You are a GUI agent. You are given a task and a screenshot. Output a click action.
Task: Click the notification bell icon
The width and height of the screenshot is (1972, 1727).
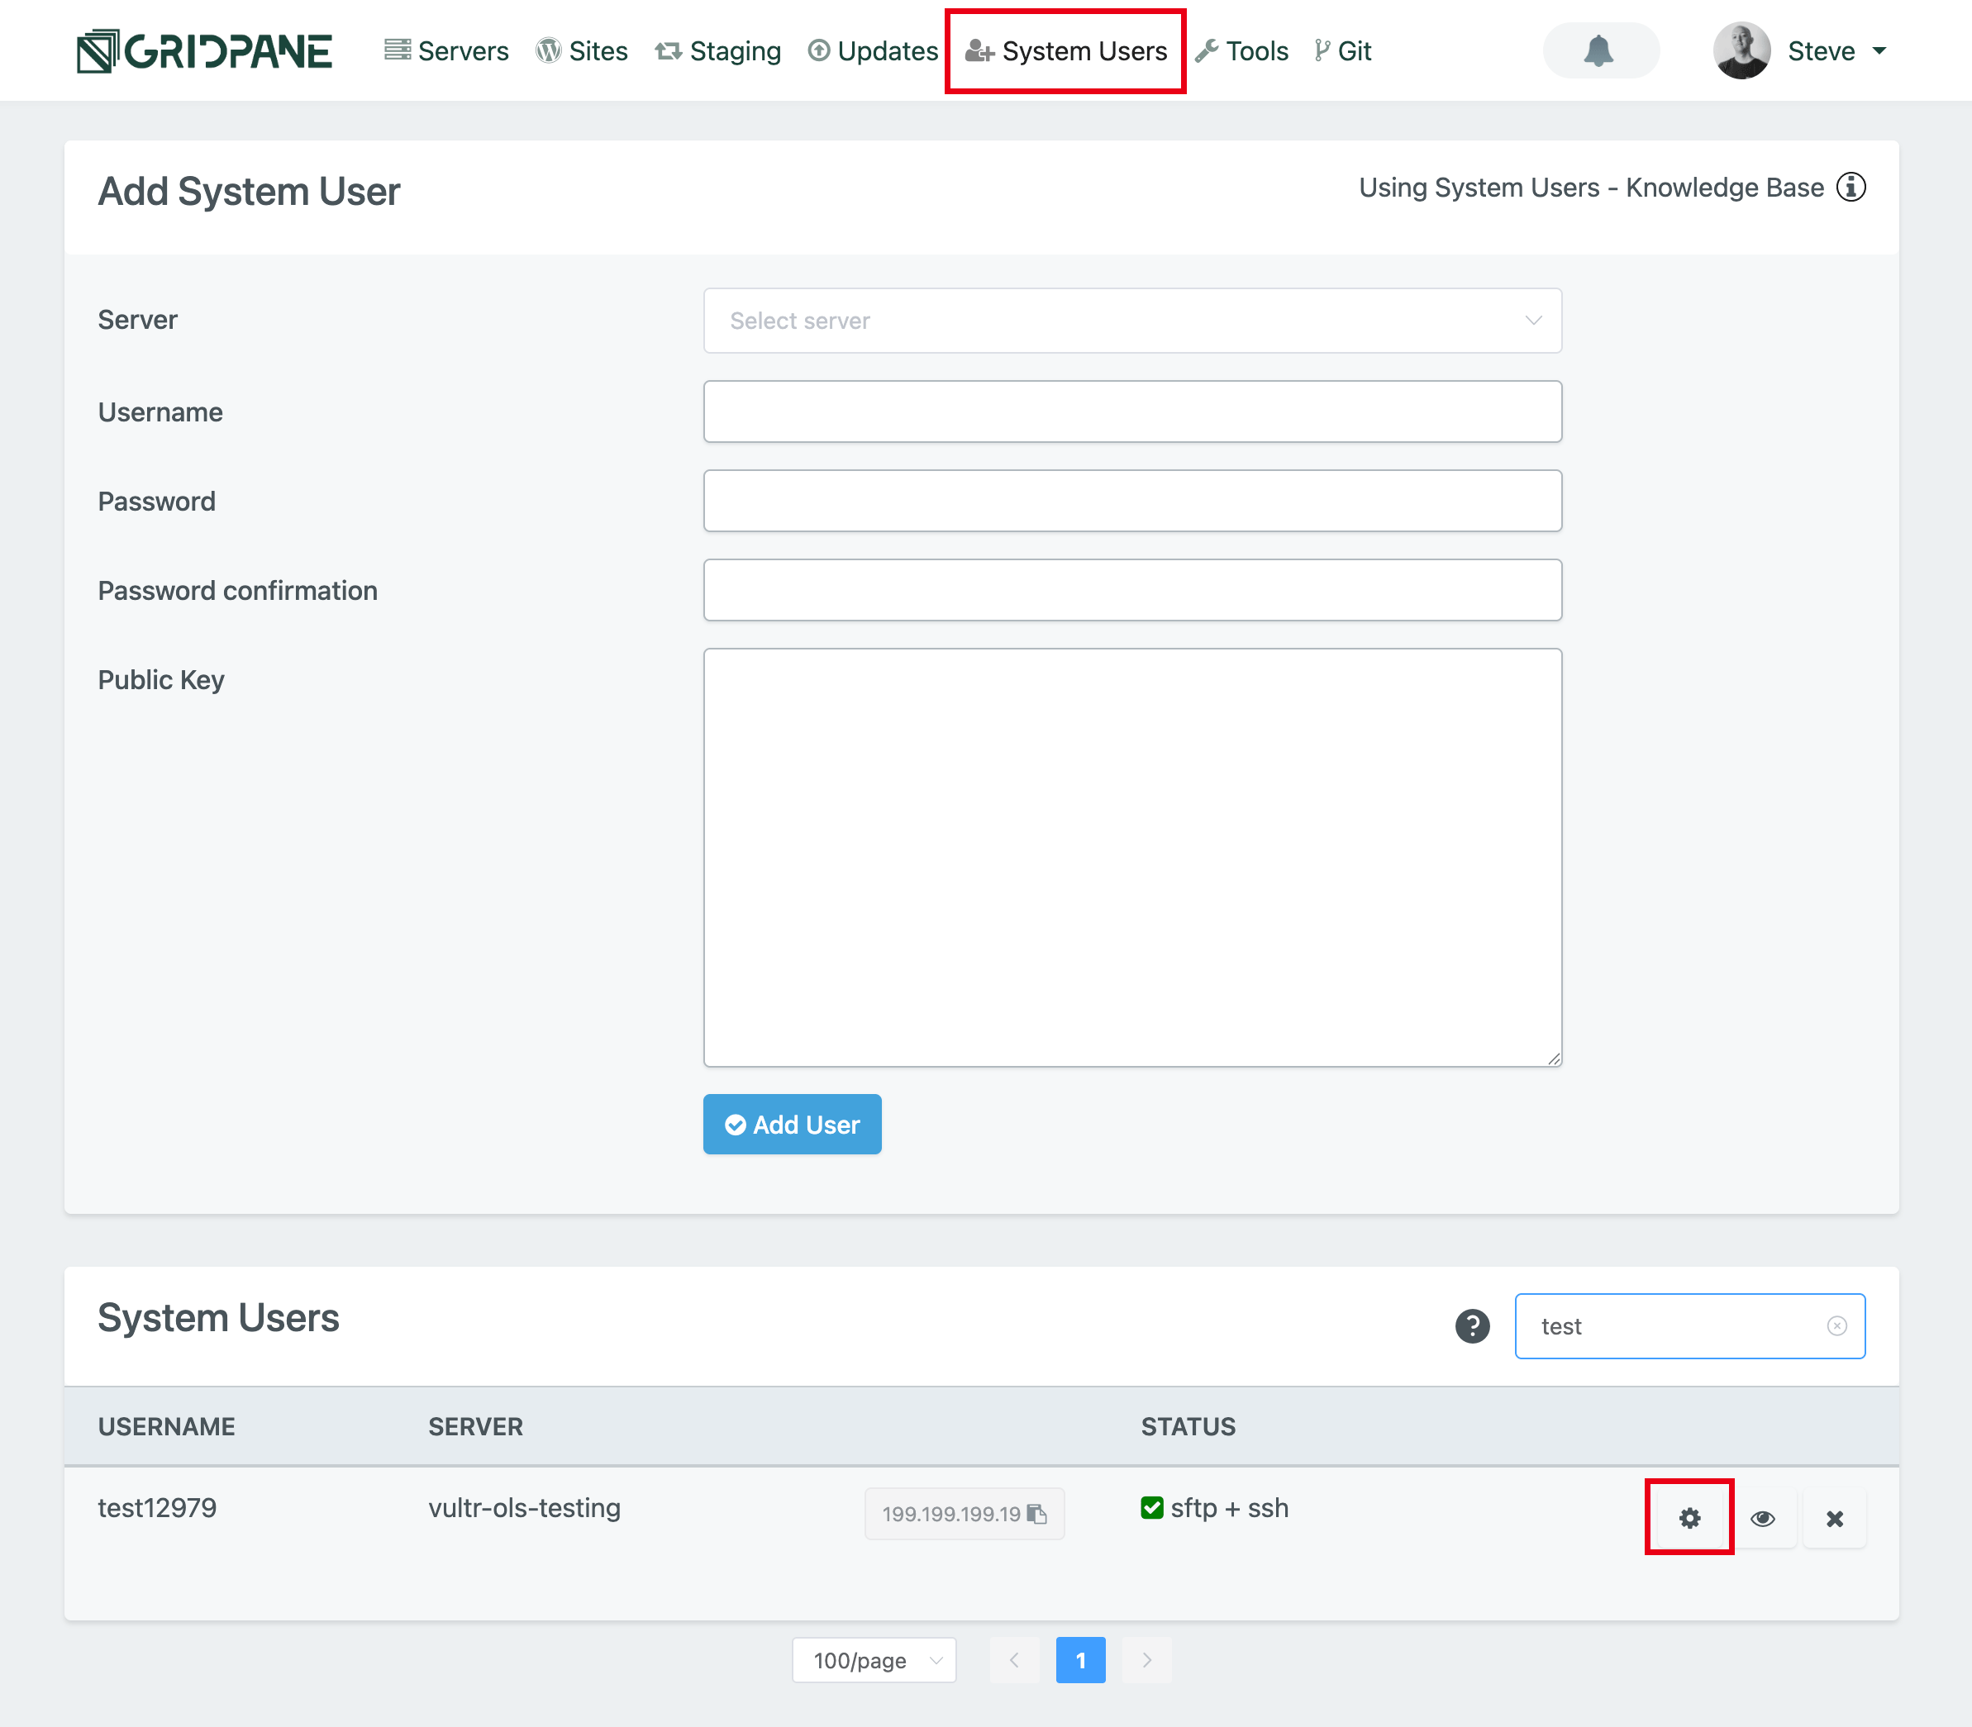(x=1599, y=51)
